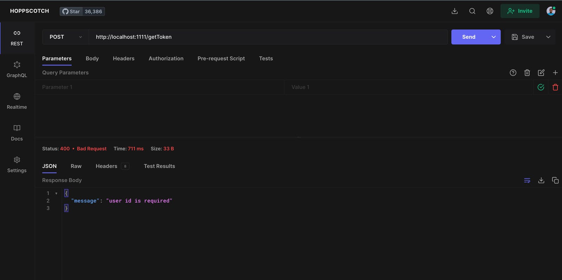Image resolution: width=562 pixels, height=280 pixels.
Task: Add a new query parameter with plus icon
Action: [555, 73]
